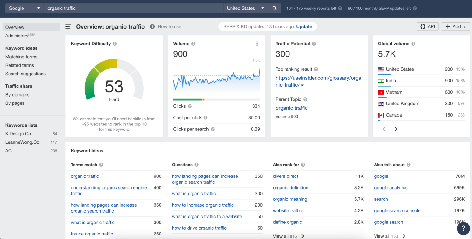472x239 pixels.
Task: Open Search suggestions in the sidebar
Action: pyautogui.click(x=25, y=74)
